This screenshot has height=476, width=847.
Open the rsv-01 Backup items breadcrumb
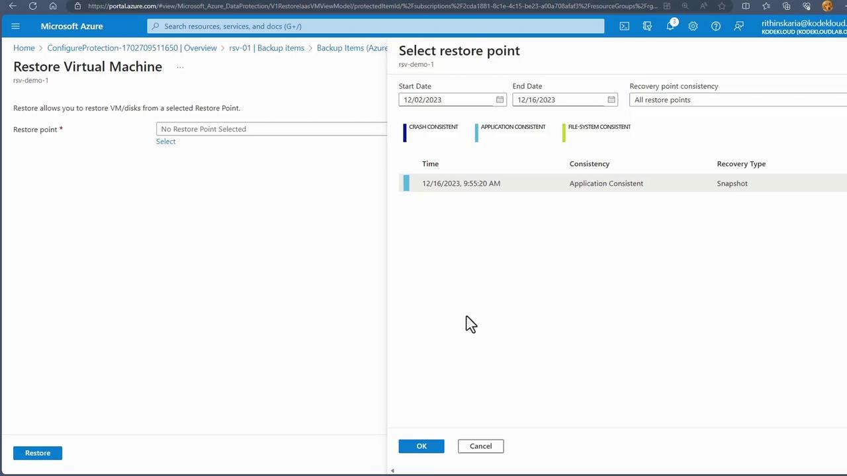click(x=267, y=48)
